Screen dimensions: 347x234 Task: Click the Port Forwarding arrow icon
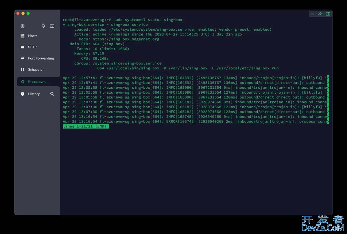[23, 58]
